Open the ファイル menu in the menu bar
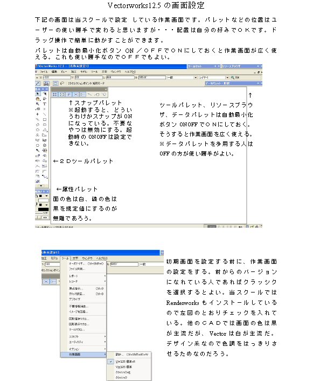 [x=44, y=72]
